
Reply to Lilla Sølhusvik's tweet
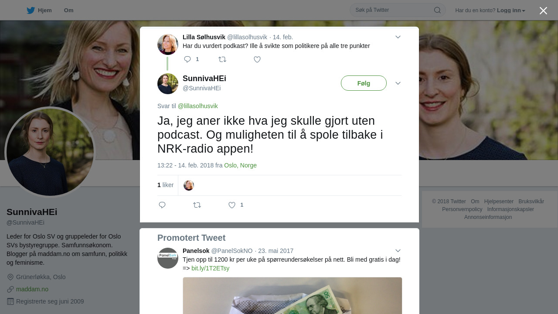(187, 59)
